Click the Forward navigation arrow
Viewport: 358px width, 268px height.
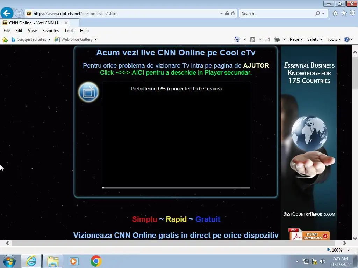pyautogui.click(x=19, y=14)
